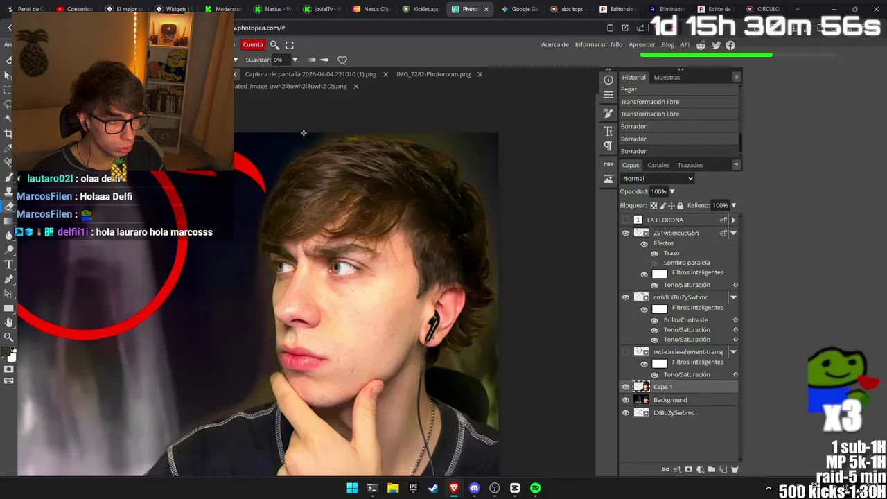Create new adjustment layer icon
This screenshot has width=887, height=499.
click(700, 469)
